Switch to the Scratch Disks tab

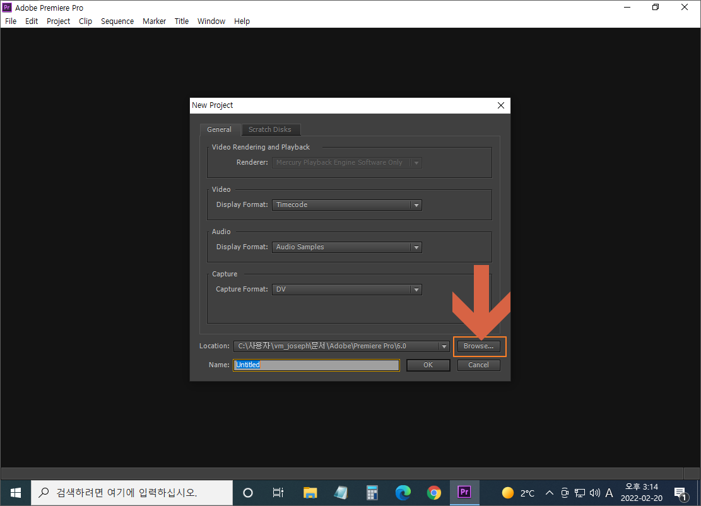[x=270, y=129]
